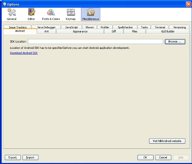Browse for the Android SDK location
The width and height of the screenshot is (192, 164).
175,42
